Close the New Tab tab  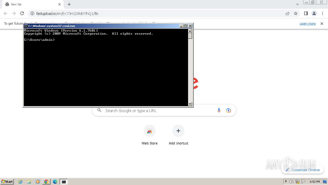(59, 4)
